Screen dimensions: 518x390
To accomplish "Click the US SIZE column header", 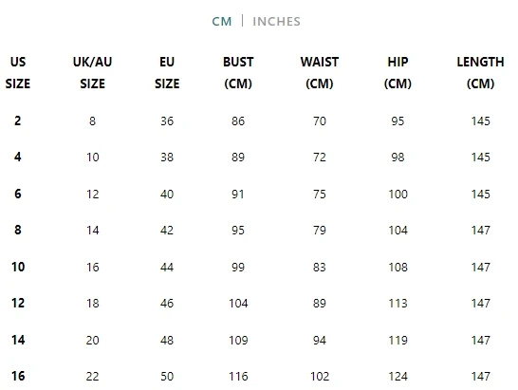I will 18,73.
